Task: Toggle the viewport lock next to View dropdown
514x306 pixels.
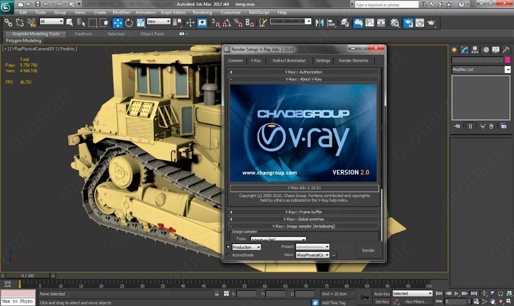Action: pyautogui.click(x=333, y=255)
